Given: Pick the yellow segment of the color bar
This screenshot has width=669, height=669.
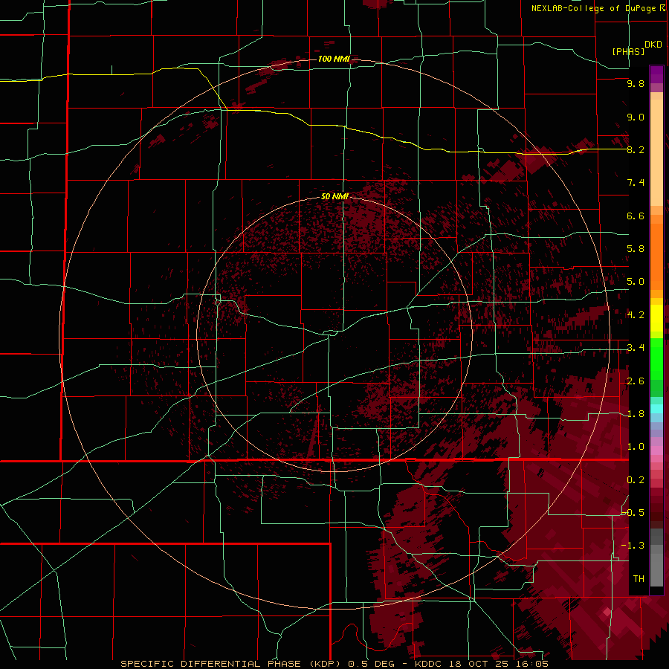Looking at the screenshot, I should [x=656, y=318].
